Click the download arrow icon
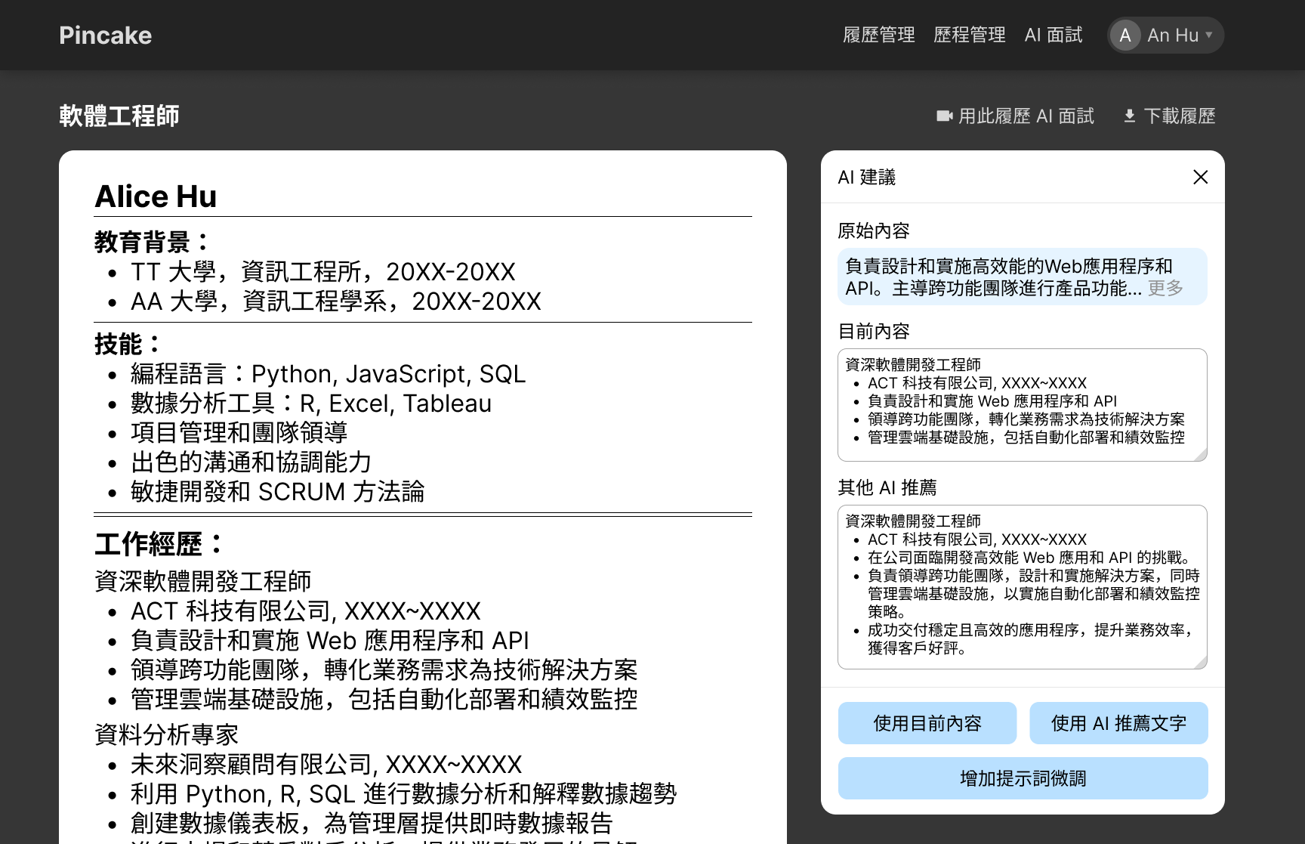This screenshot has height=844, width=1305. 1129,116
